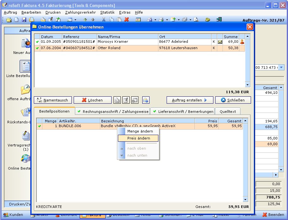The image size is (288, 220).
Task: Toggle green checkmark on Otter Roland order
Action: (38, 48)
